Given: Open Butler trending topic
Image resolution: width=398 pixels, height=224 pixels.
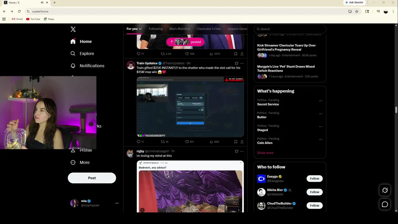Looking at the screenshot, I should [x=262, y=117].
